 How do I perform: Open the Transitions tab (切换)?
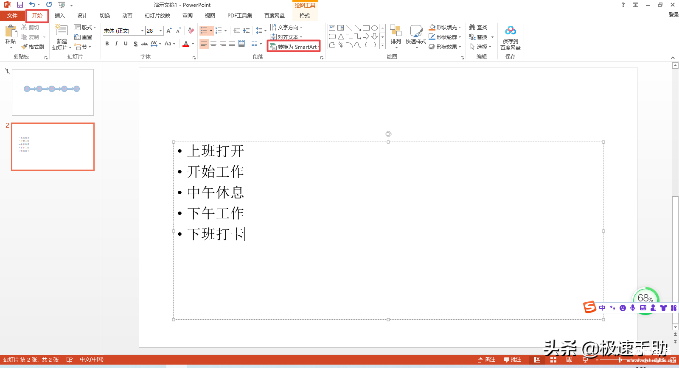point(105,16)
